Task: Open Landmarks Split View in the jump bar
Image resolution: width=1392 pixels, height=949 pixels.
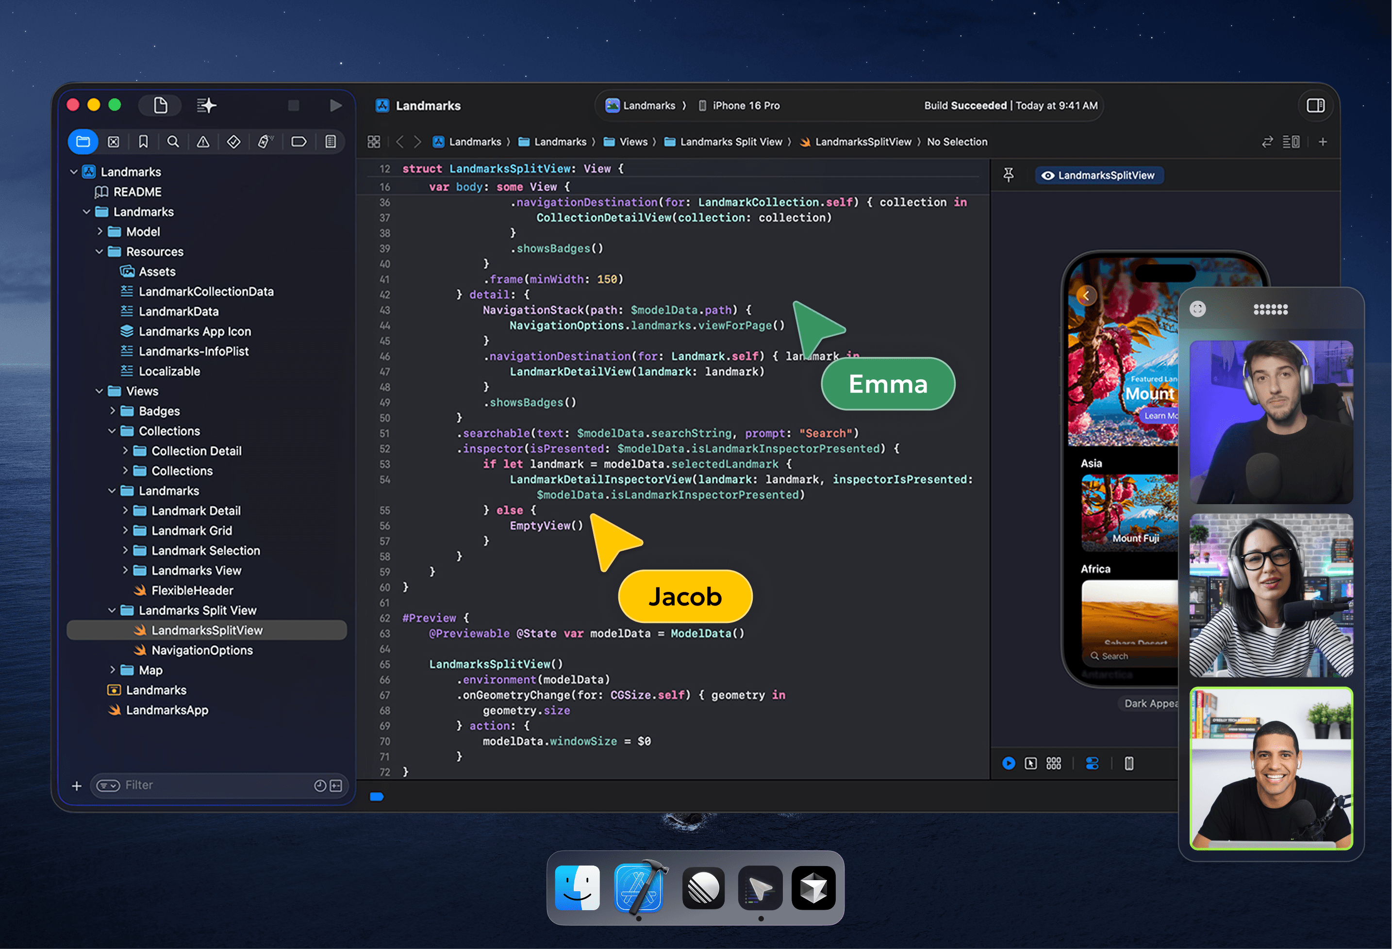Action: click(732, 141)
